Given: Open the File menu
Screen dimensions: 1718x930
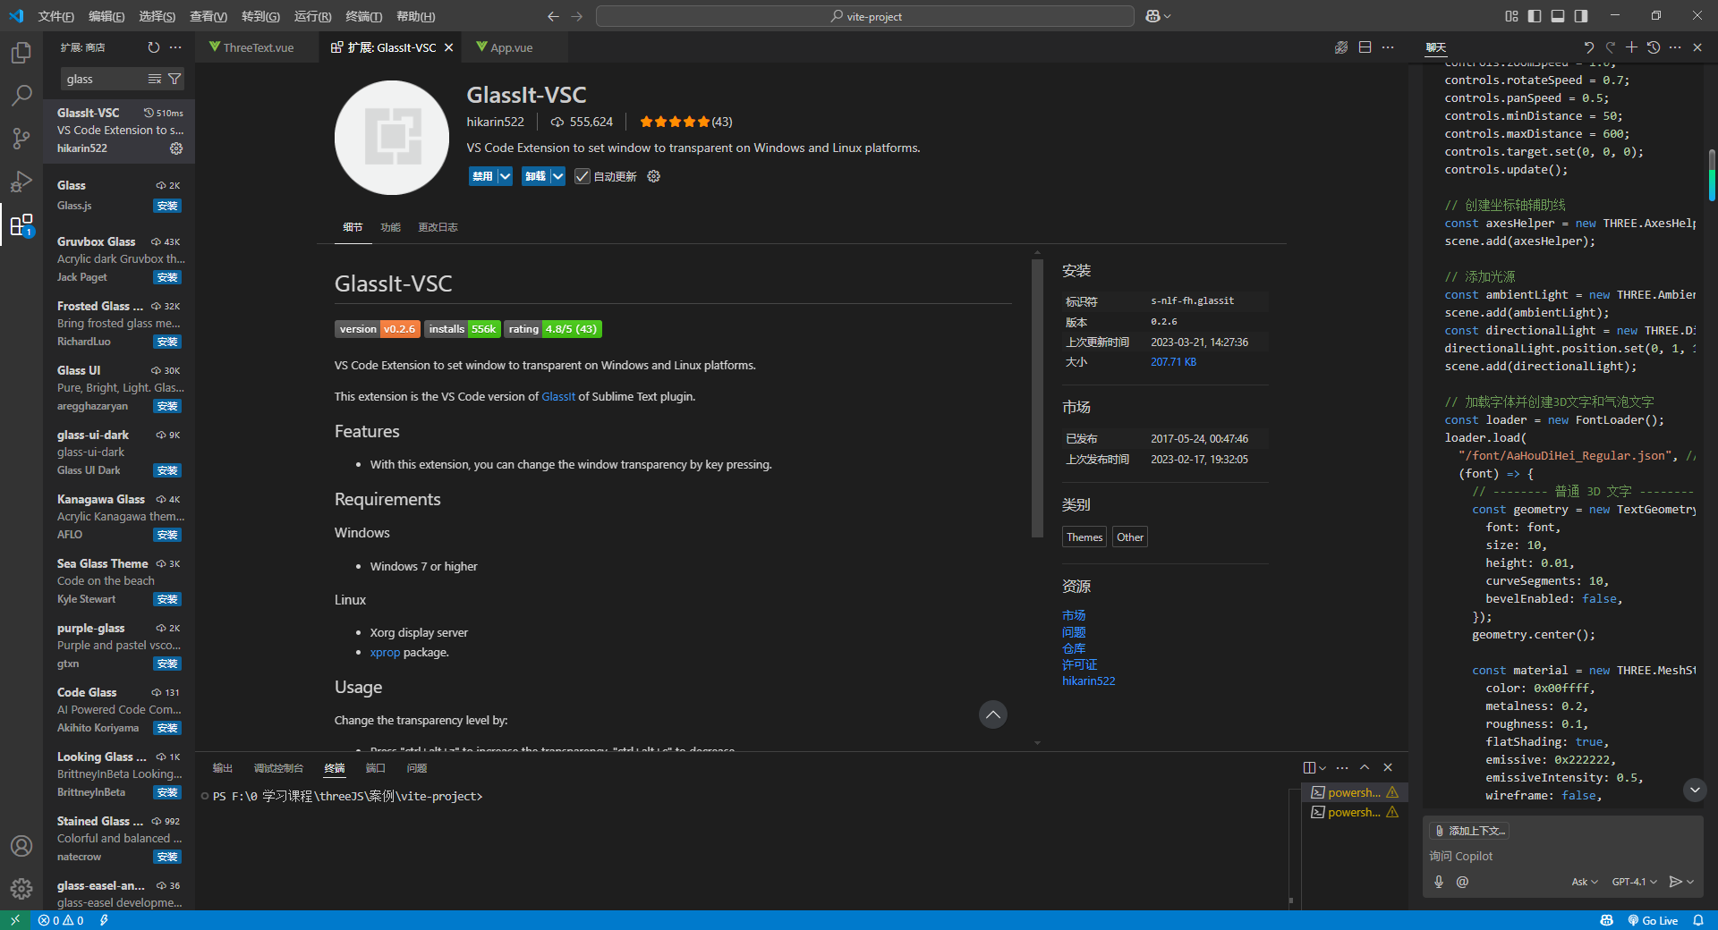Looking at the screenshot, I should [x=55, y=16].
